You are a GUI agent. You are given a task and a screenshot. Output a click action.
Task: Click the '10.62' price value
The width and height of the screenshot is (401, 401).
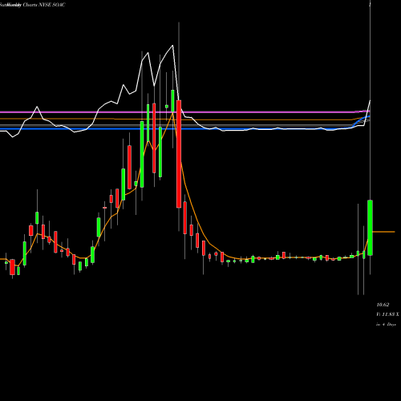click(x=383, y=305)
